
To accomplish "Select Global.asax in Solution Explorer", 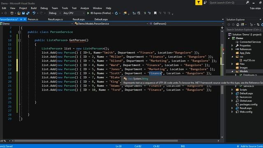I will [x=246, y=101].
